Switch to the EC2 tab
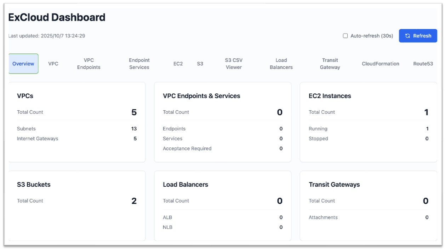This screenshot has width=446, height=251. click(x=178, y=64)
